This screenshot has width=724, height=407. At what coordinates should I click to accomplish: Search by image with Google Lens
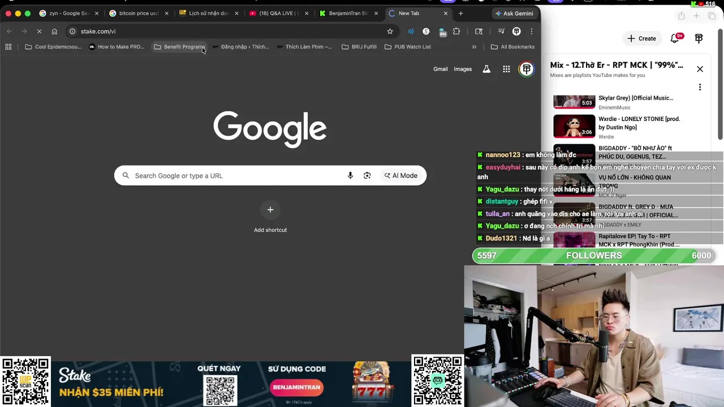367,176
